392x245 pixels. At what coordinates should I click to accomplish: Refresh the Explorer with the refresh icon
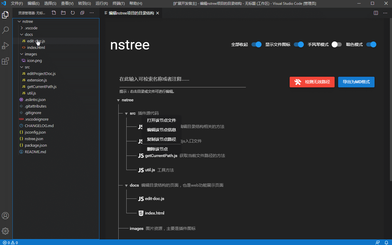[x=72, y=13]
